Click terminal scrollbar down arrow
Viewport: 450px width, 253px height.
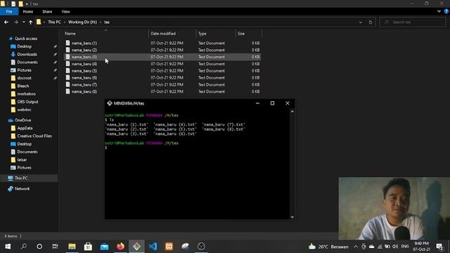pyautogui.click(x=292, y=217)
